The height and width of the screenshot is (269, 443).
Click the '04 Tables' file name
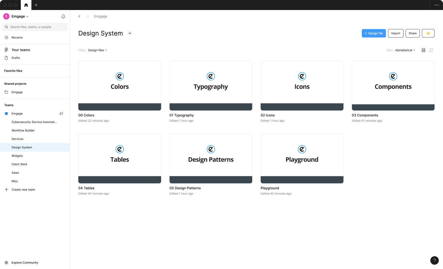click(86, 188)
